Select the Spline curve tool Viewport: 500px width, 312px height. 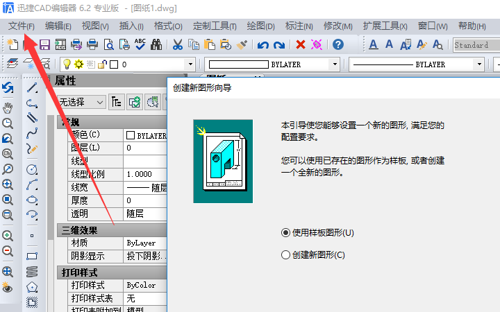point(32,133)
